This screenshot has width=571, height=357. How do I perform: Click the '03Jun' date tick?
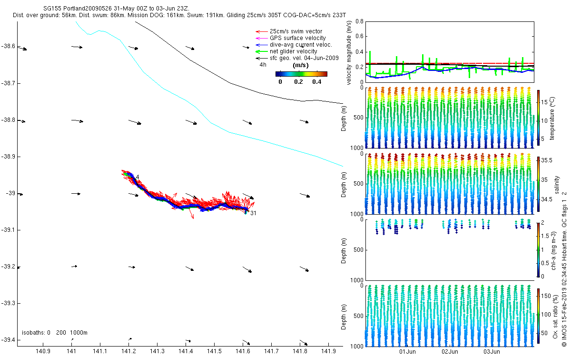coord(492,352)
